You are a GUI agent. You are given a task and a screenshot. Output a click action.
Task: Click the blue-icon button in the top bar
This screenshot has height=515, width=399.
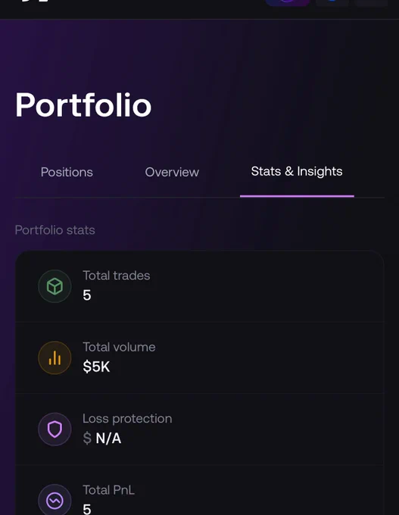(x=332, y=2)
